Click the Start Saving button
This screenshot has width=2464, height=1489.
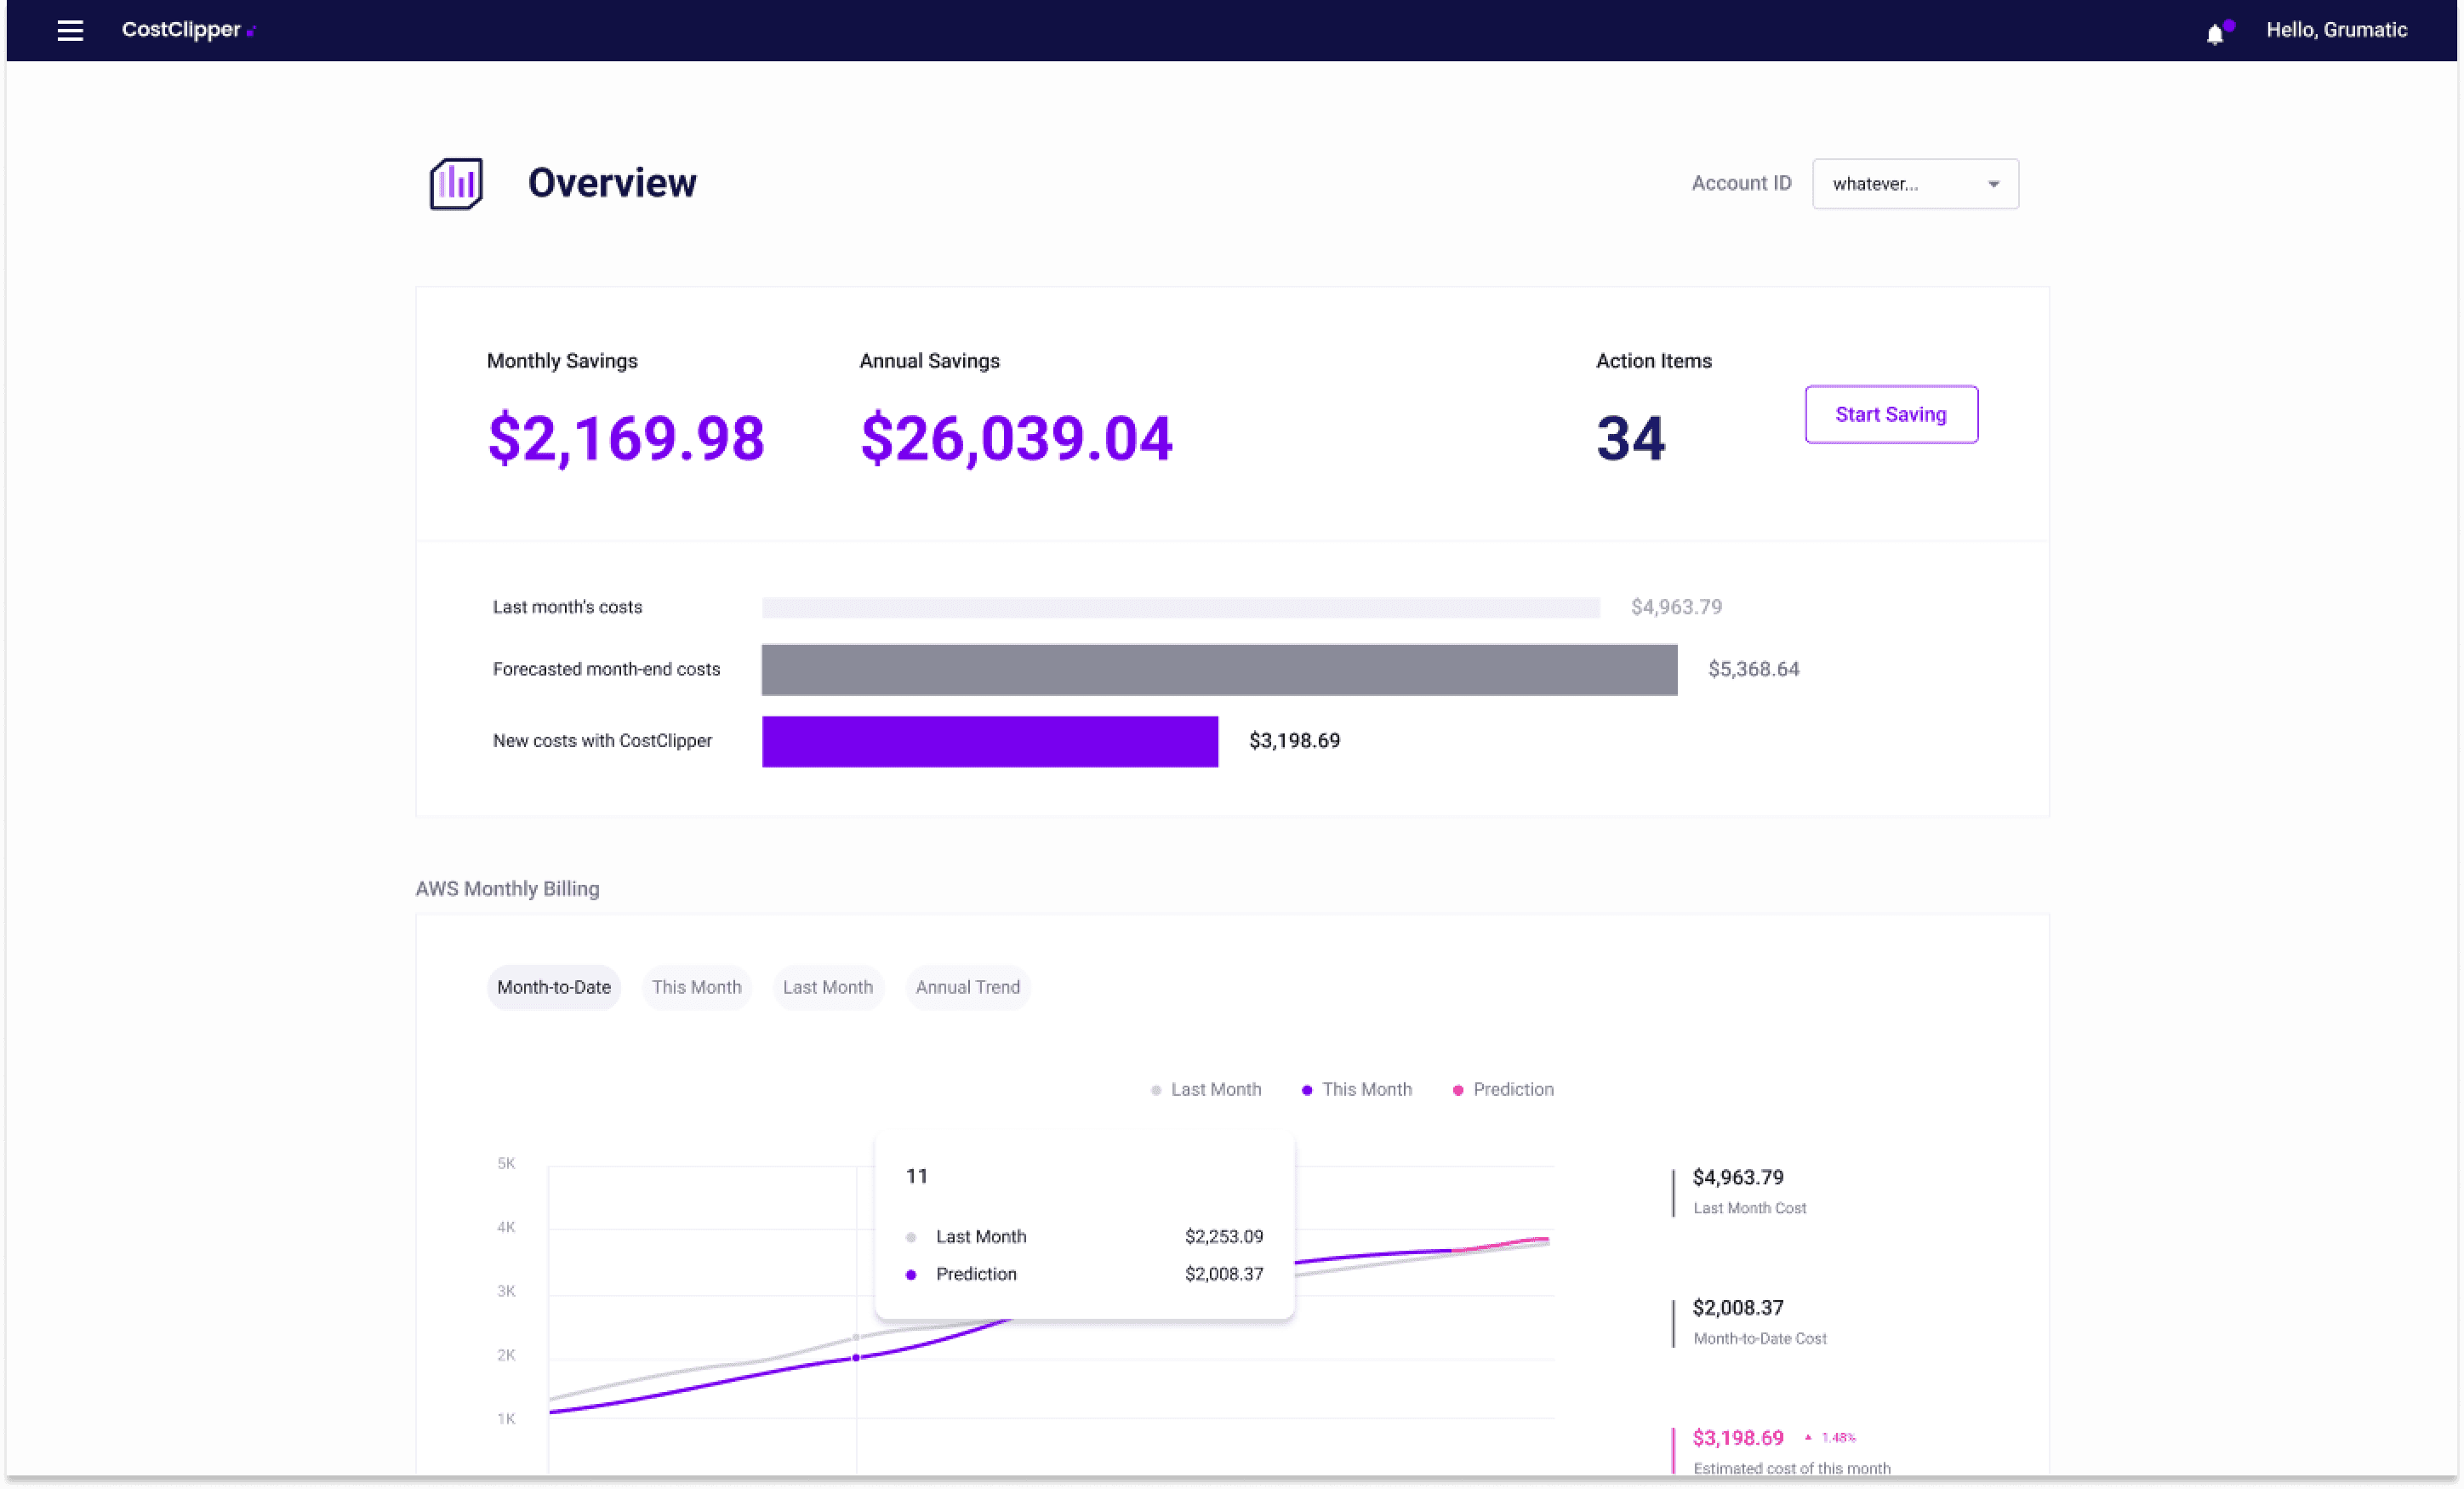pos(1891,414)
